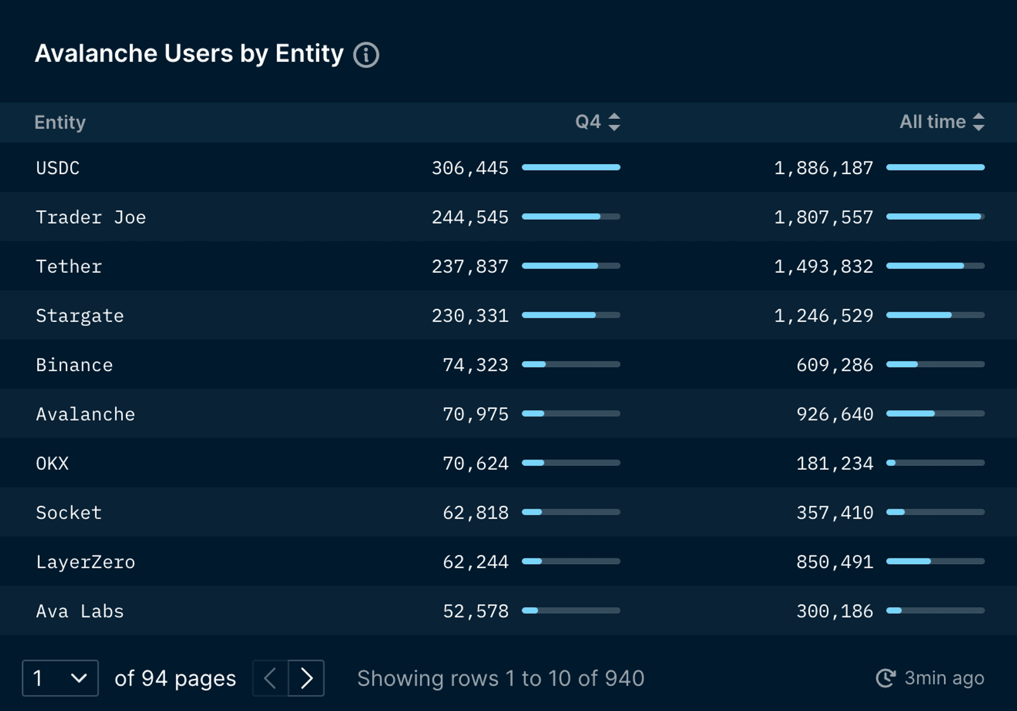Click USDC's Q4 progress bar
The height and width of the screenshot is (711, 1017).
571,167
